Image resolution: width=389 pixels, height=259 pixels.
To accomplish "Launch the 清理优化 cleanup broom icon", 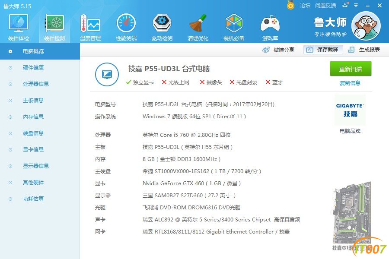I will (x=198, y=24).
